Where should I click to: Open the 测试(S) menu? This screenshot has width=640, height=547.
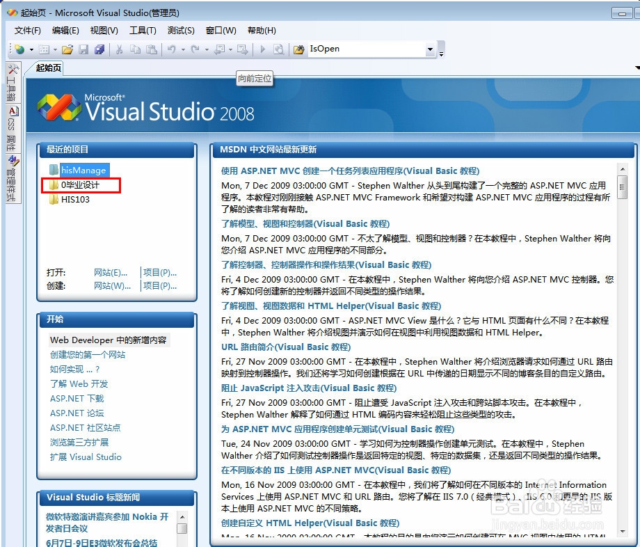click(181, 31)
